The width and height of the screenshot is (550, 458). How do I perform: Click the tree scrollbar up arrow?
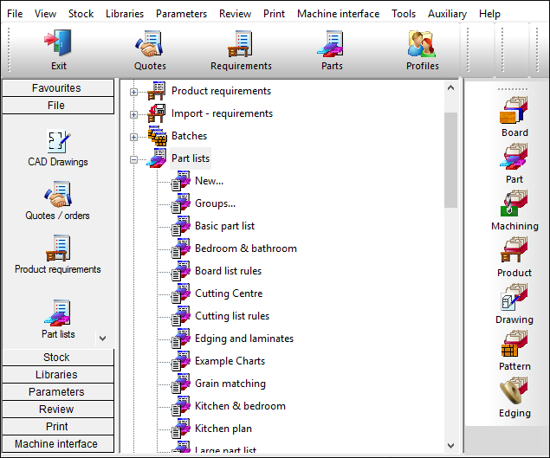(x=450, y=88)
